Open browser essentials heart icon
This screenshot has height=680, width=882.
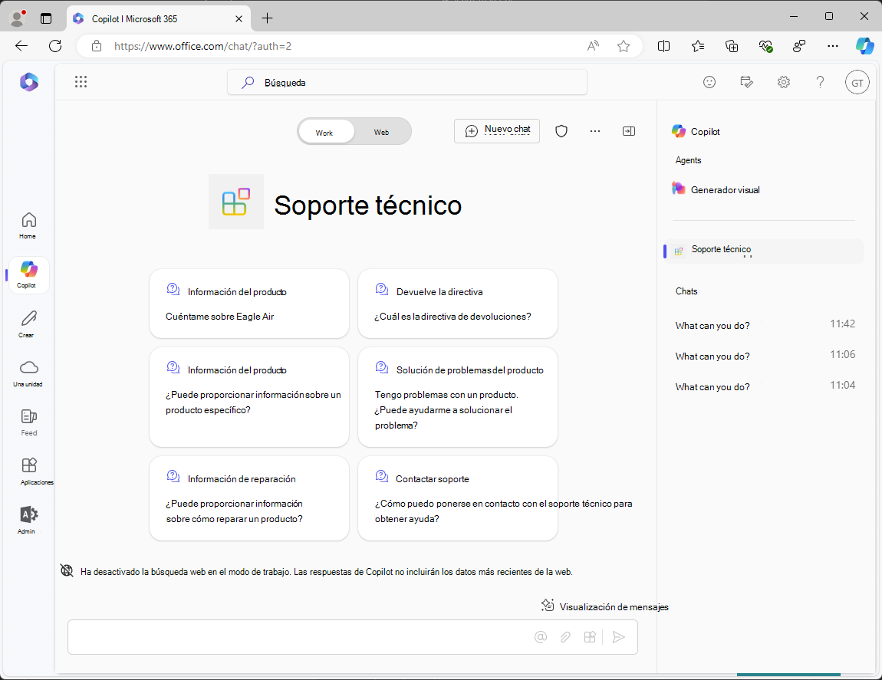click(x=765, y=46)
